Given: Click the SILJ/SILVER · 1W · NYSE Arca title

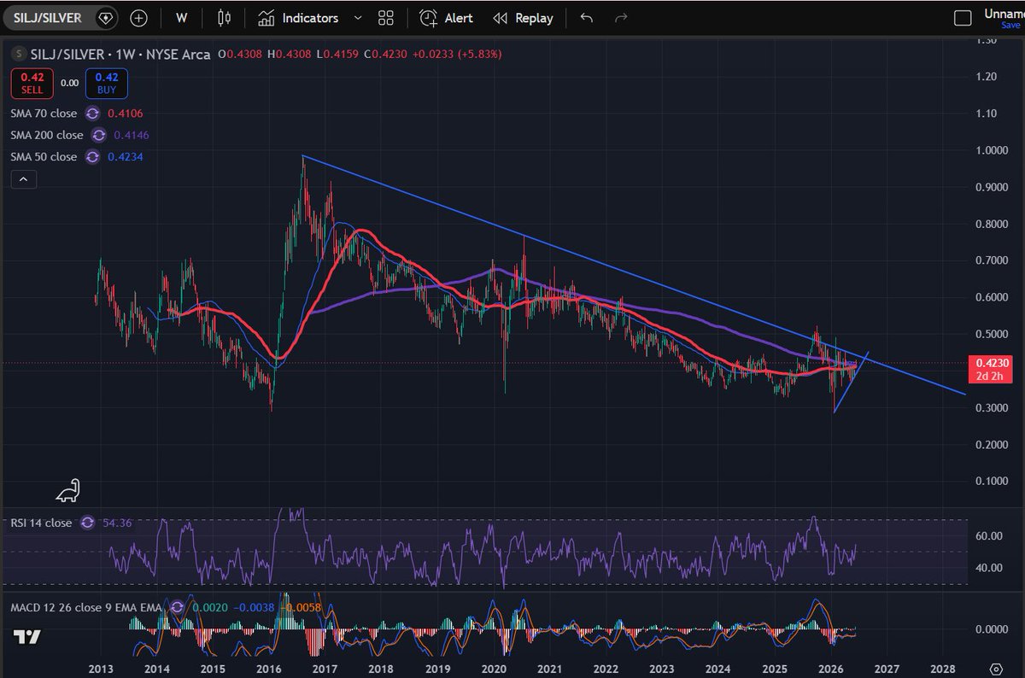Looking at the screenshot, I should click(x=120, y=54).
